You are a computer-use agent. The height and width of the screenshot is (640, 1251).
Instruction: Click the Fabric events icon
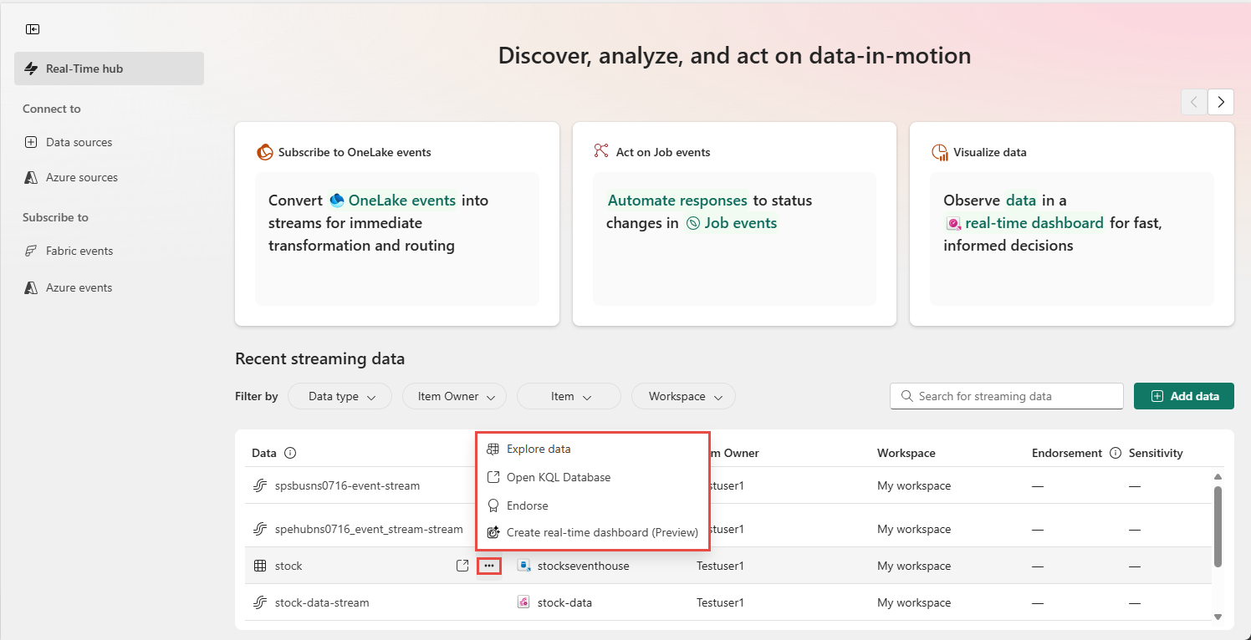tap(31, 251)
